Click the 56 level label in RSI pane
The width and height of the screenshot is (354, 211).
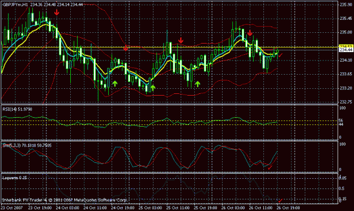341,121
